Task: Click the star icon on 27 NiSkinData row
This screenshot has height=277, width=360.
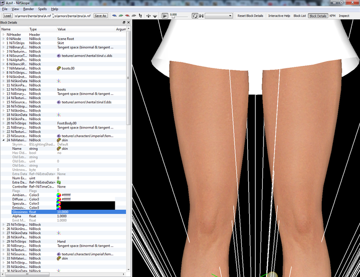Action: (x=59, y=233)
